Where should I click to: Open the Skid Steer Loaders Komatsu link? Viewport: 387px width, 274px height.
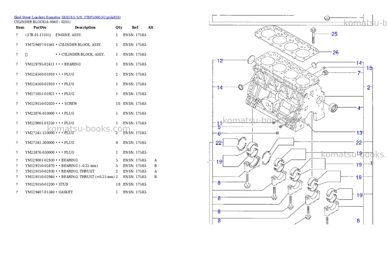(x=37, y=17)
